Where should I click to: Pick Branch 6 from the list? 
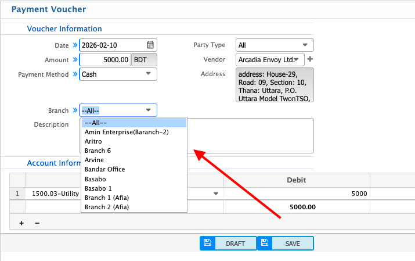tap(98, 151)
